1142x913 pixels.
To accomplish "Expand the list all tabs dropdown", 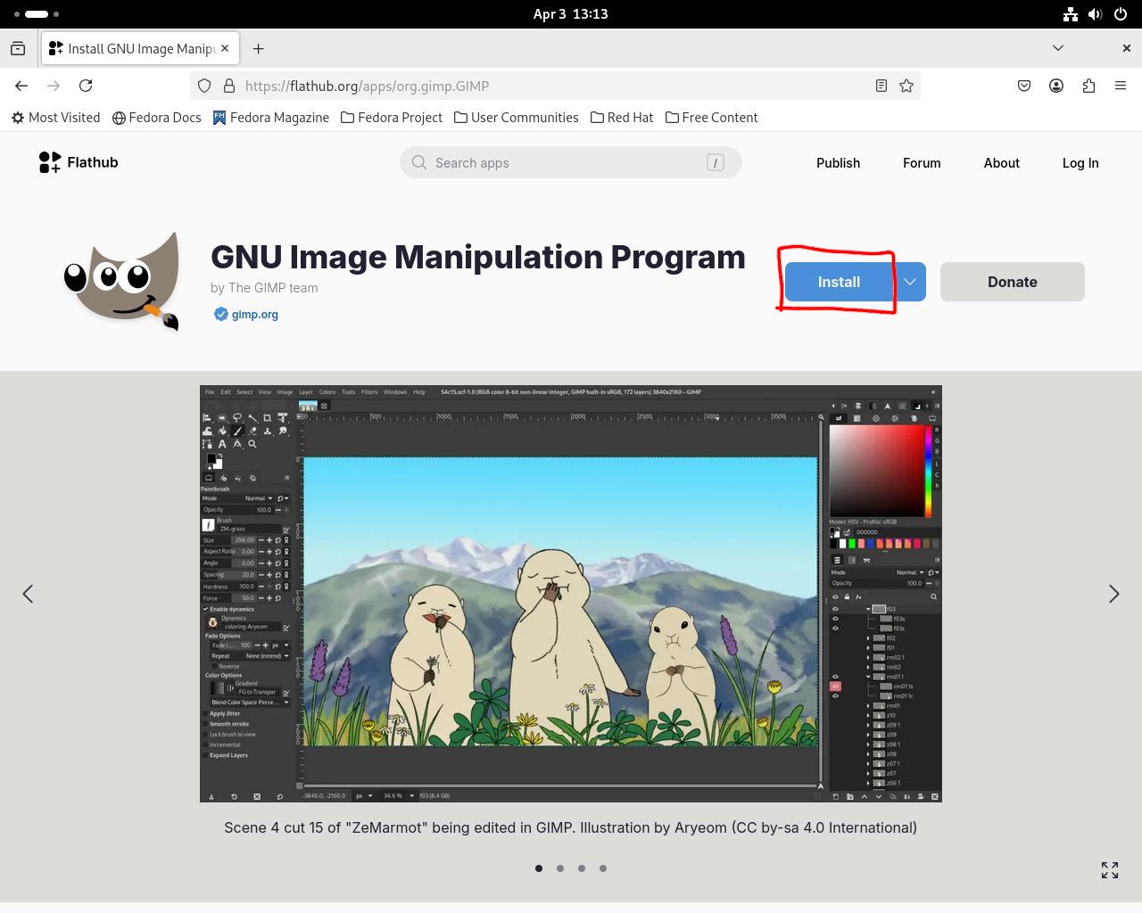I will point(1058,48).
